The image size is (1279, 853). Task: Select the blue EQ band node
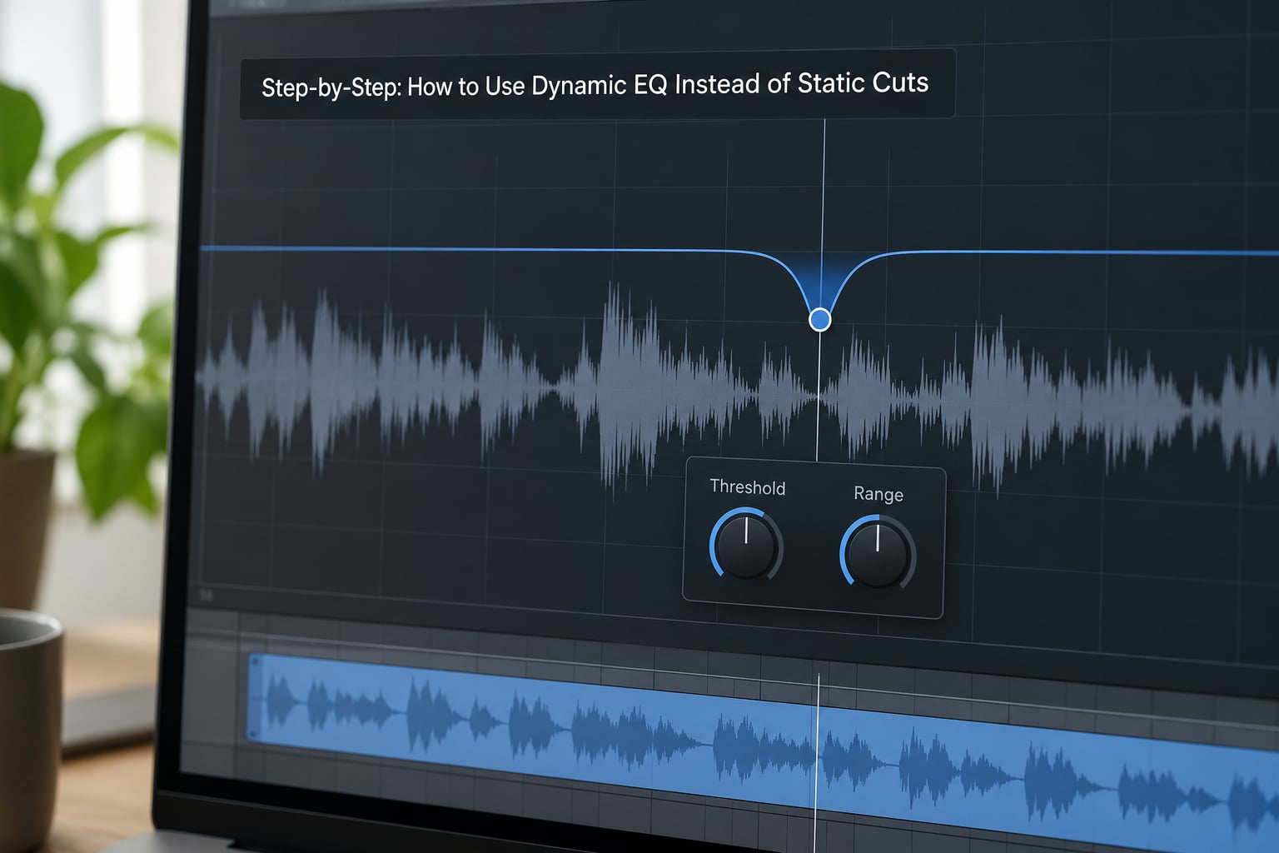point(820,319)
